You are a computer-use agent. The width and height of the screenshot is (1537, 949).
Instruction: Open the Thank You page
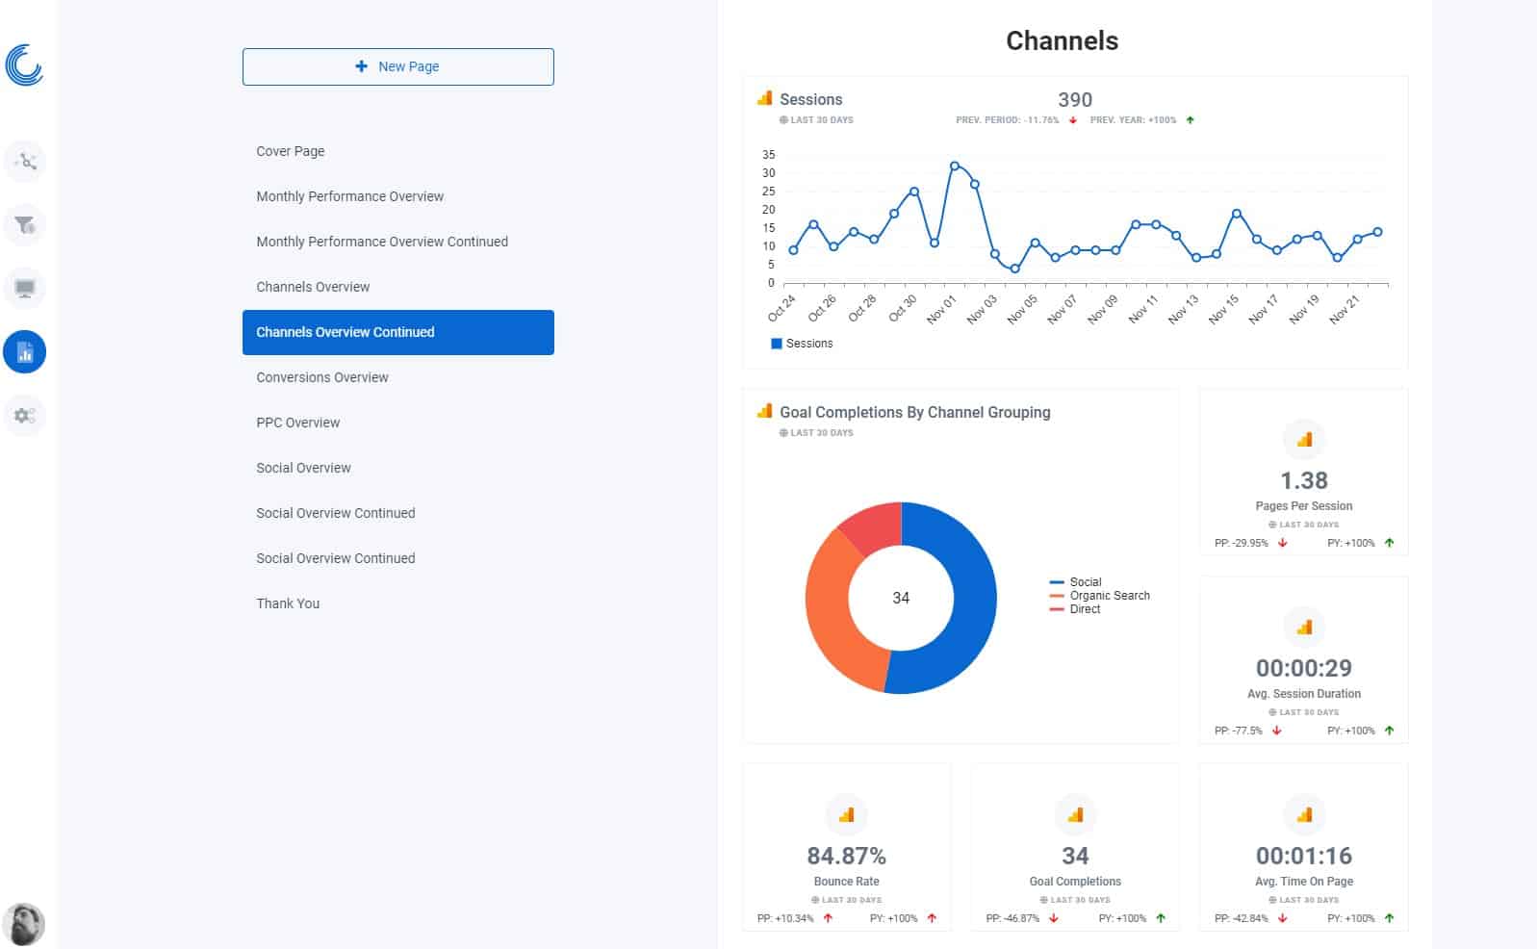(288, 603)
